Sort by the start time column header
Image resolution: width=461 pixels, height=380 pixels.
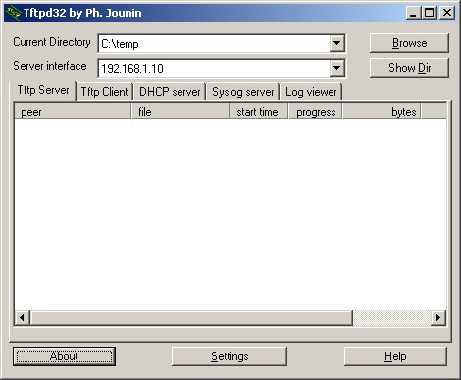point(259,111)
